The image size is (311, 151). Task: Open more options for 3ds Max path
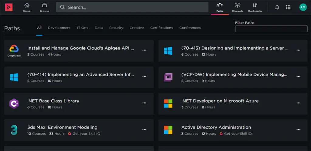pos(144,129)
